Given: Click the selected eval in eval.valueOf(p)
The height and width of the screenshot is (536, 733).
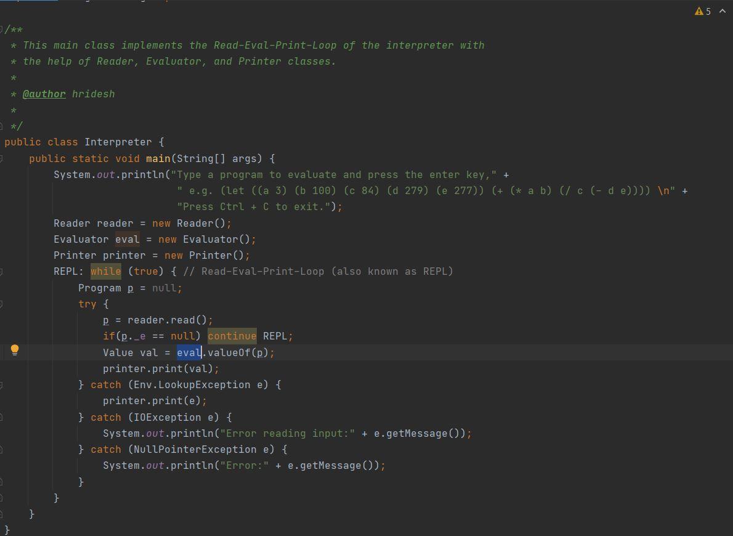Looking at the screenshot, I should pos(189,352).
